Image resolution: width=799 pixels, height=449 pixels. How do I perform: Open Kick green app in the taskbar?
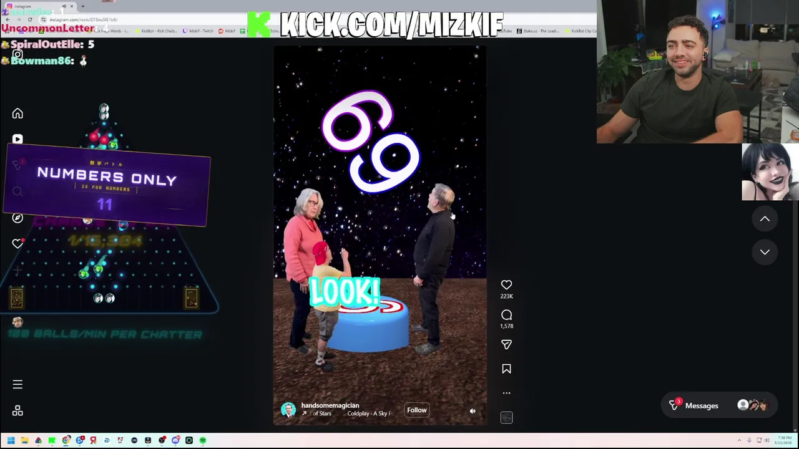point(52,440)
